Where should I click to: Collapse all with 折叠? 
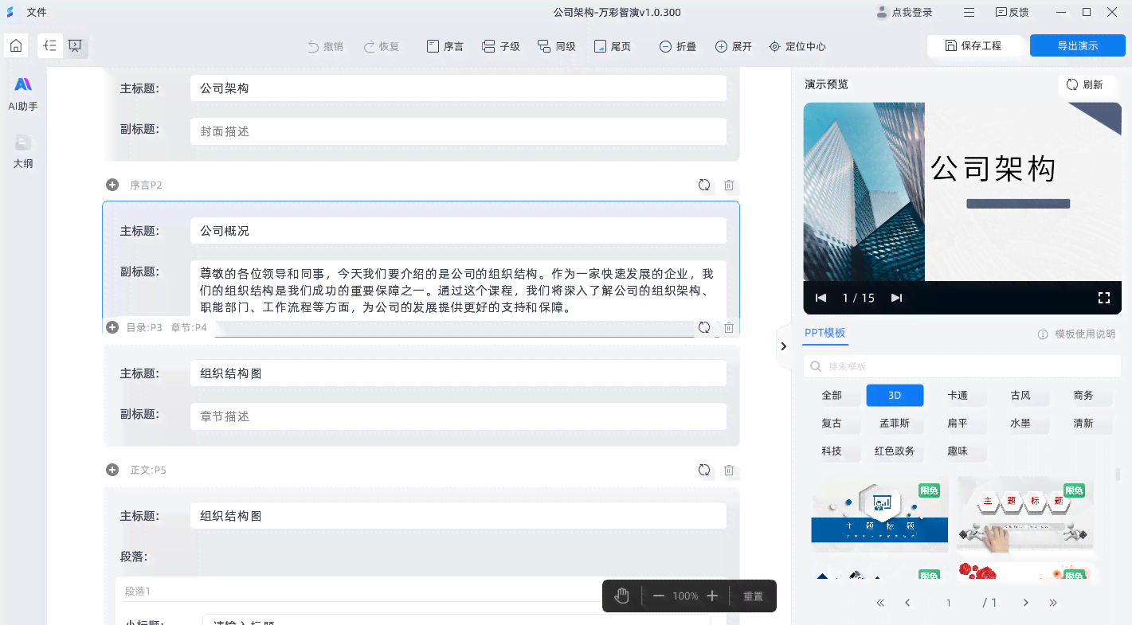pos(678,46)
